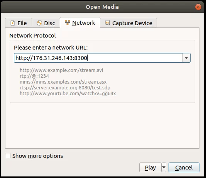Click the Capture Device tab's card icon
Viewport: 206px width, 178px height.
[108, 23]
